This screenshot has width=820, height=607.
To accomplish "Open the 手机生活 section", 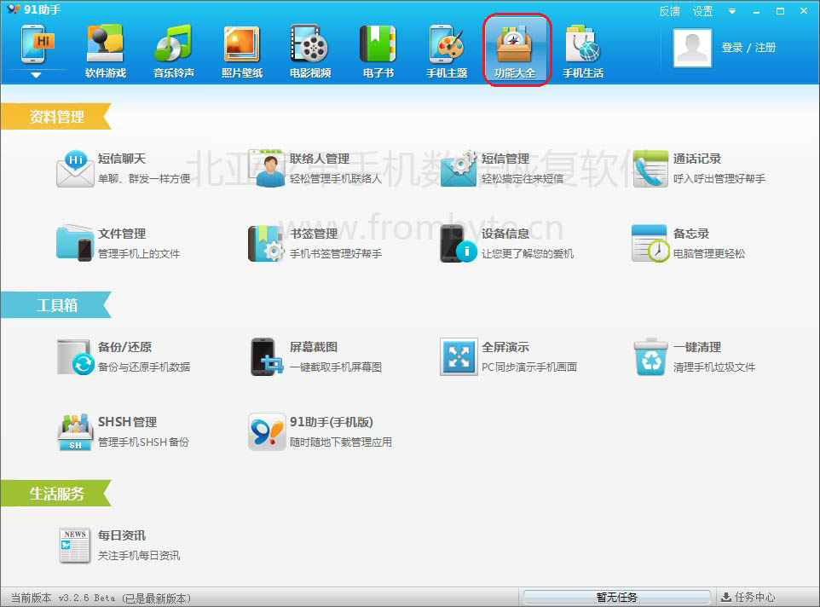I will click(583, 51).
